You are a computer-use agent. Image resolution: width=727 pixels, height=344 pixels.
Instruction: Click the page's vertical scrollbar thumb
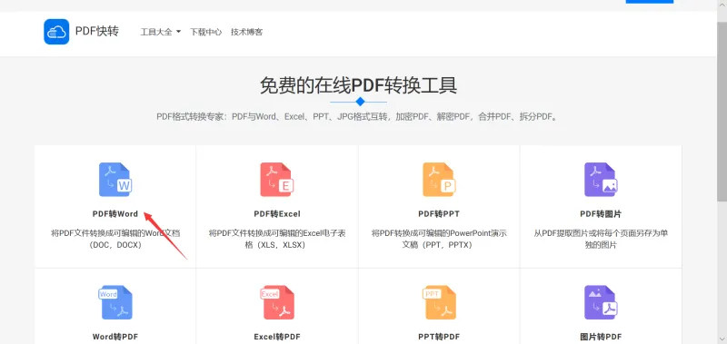coord(722,111)
